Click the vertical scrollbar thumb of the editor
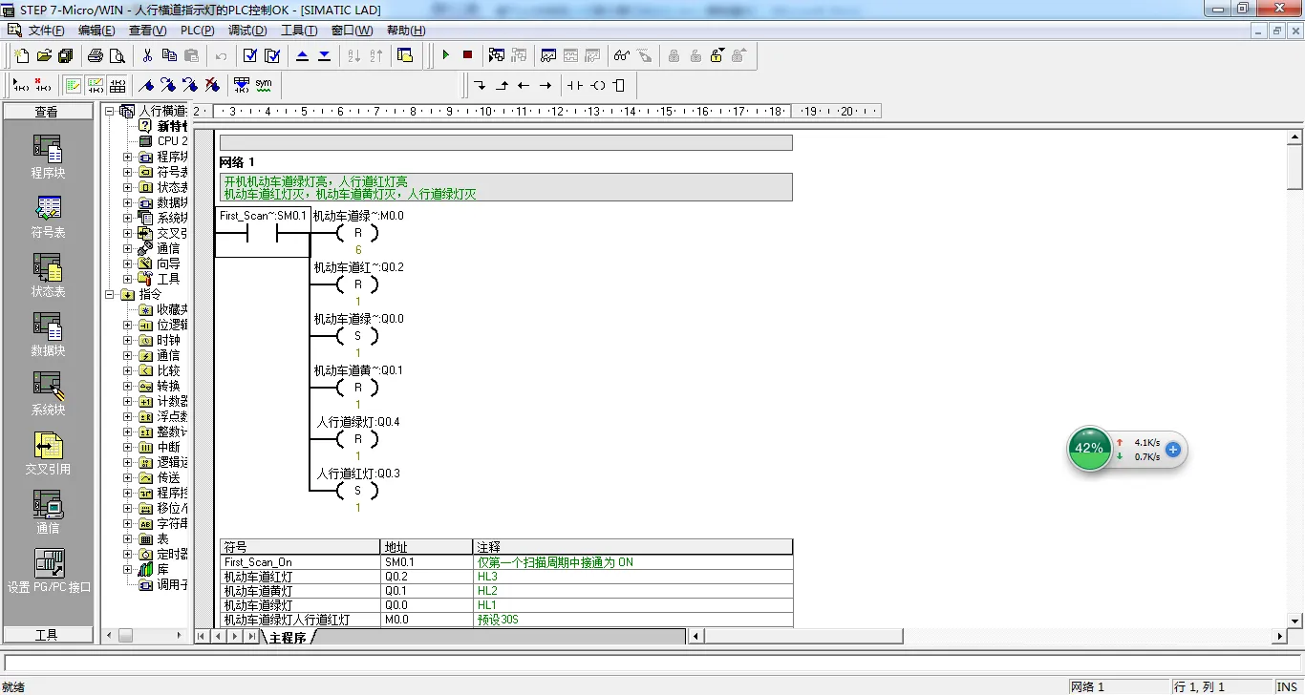This screenshot has height=695, width=1305. tap(1295, 169)
